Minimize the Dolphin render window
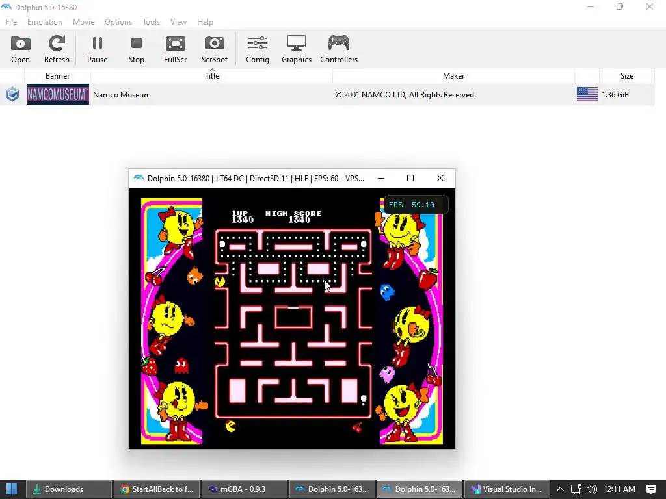This screenshot has height=499, width=666. coord(381,178)
